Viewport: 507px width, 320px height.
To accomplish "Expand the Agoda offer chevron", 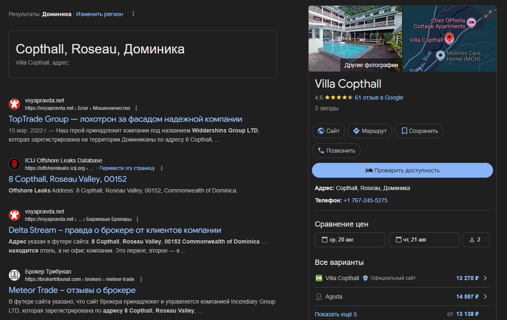I will pos(485,297).
